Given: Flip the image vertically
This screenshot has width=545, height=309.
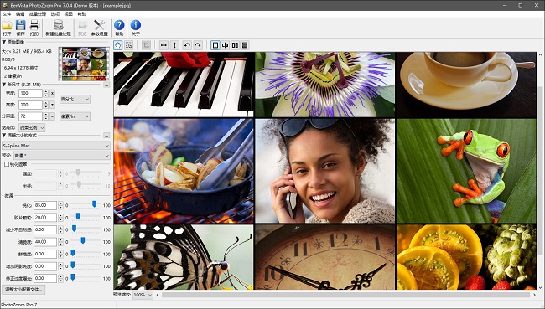Looking at the screenshot, I should [x=174, y=45].
